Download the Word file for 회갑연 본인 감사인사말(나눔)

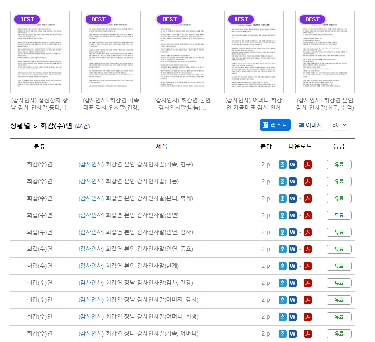[x=293, y=181]
